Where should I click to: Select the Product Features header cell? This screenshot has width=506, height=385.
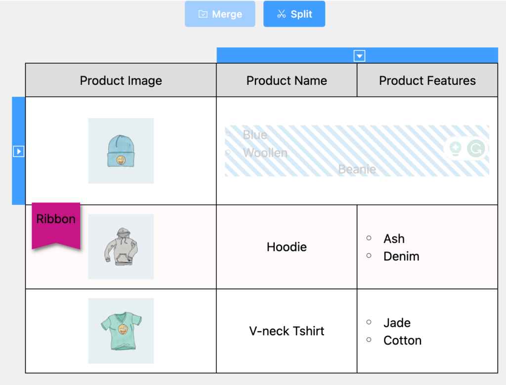click(427, 80)
